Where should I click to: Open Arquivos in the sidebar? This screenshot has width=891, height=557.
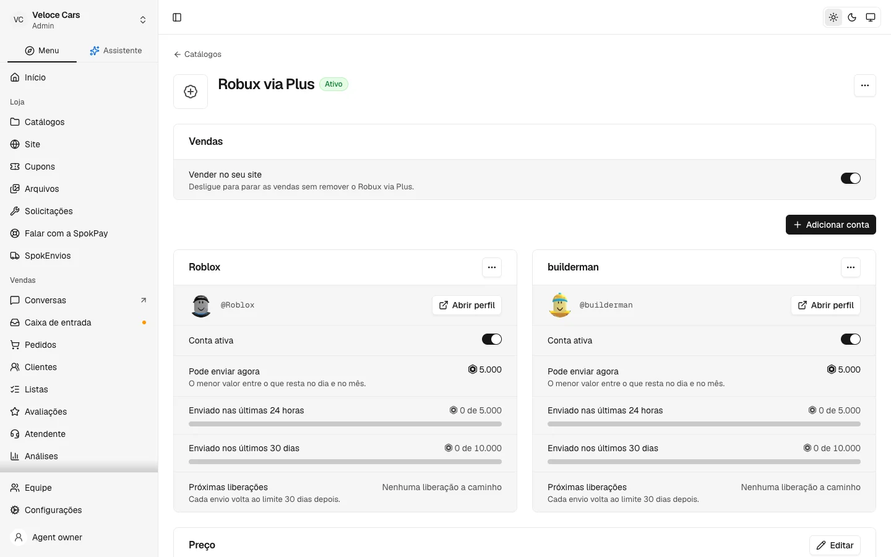point(79,189)
